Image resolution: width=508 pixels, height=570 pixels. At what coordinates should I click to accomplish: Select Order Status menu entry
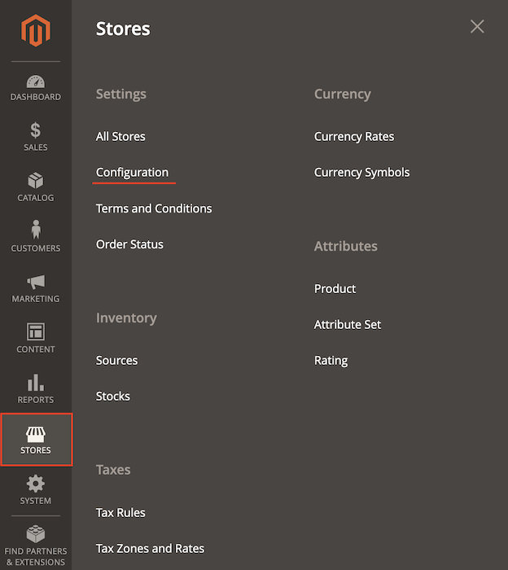[x=129, y=244]
